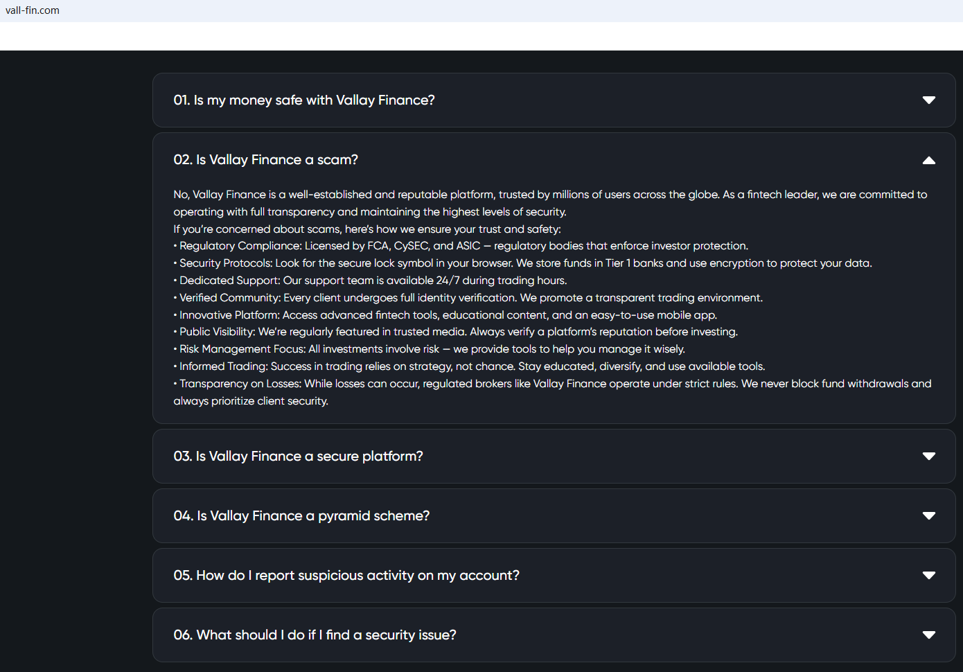This screenshot has height=672, width=963.
Task: Click the vall-fin.com address text
Action: click(33, 10)
